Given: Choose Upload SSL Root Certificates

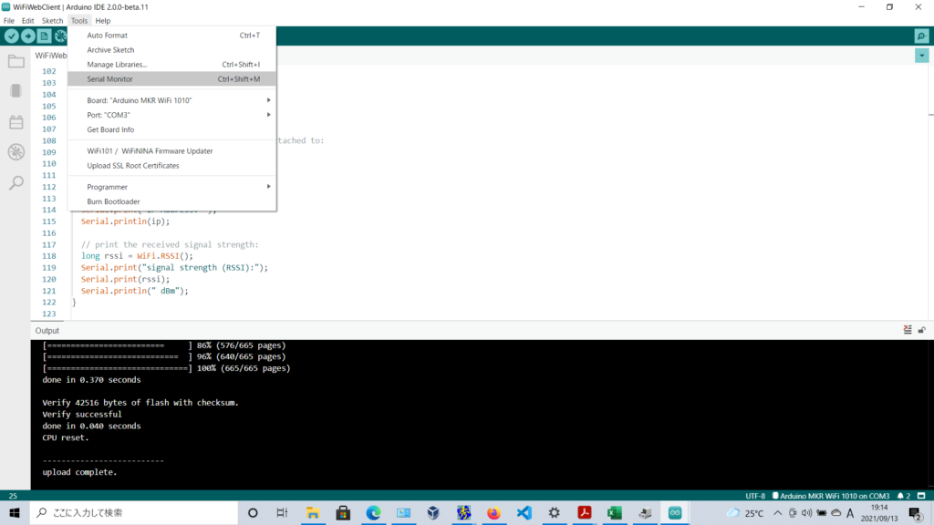Looking at the screenshot, I should 172,166.
